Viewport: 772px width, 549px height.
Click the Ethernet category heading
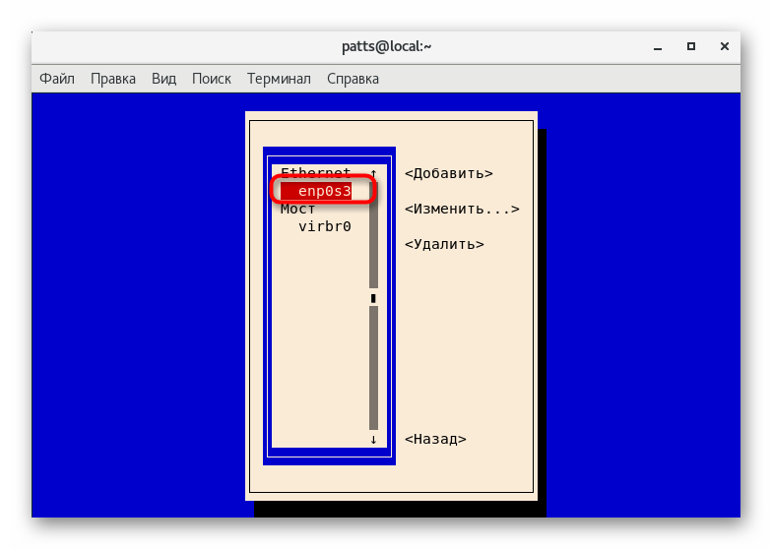(x=315, y=173)
